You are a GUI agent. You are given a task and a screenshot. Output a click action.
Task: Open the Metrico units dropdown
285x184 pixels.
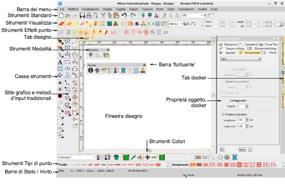coord(181,24)
